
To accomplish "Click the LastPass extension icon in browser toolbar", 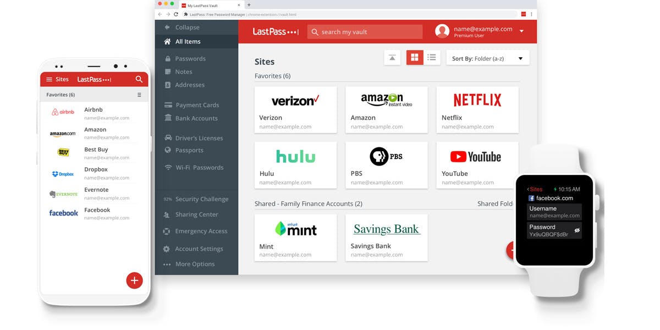I will coord(524,14).
